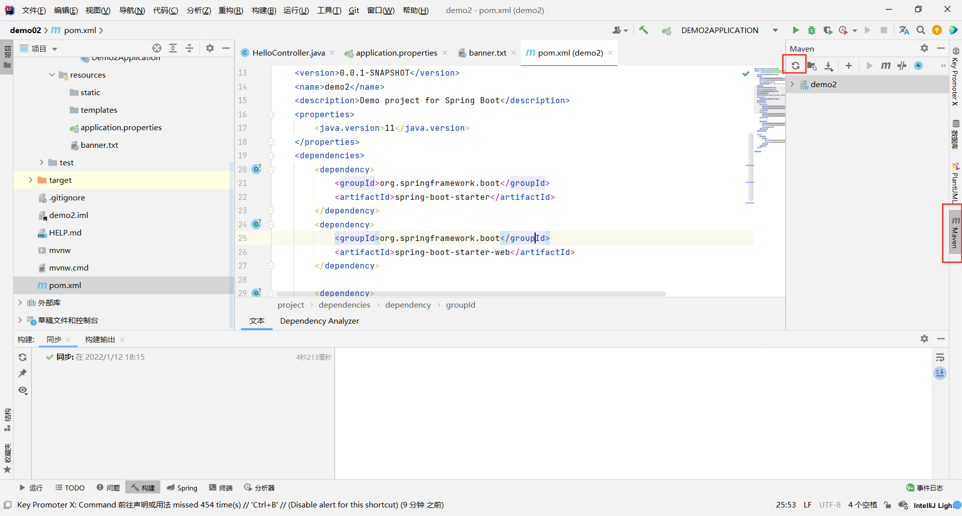The width and height of the screenshot is (962, 516).
Task: Expand the test folder
Action: tap(42, 162)
